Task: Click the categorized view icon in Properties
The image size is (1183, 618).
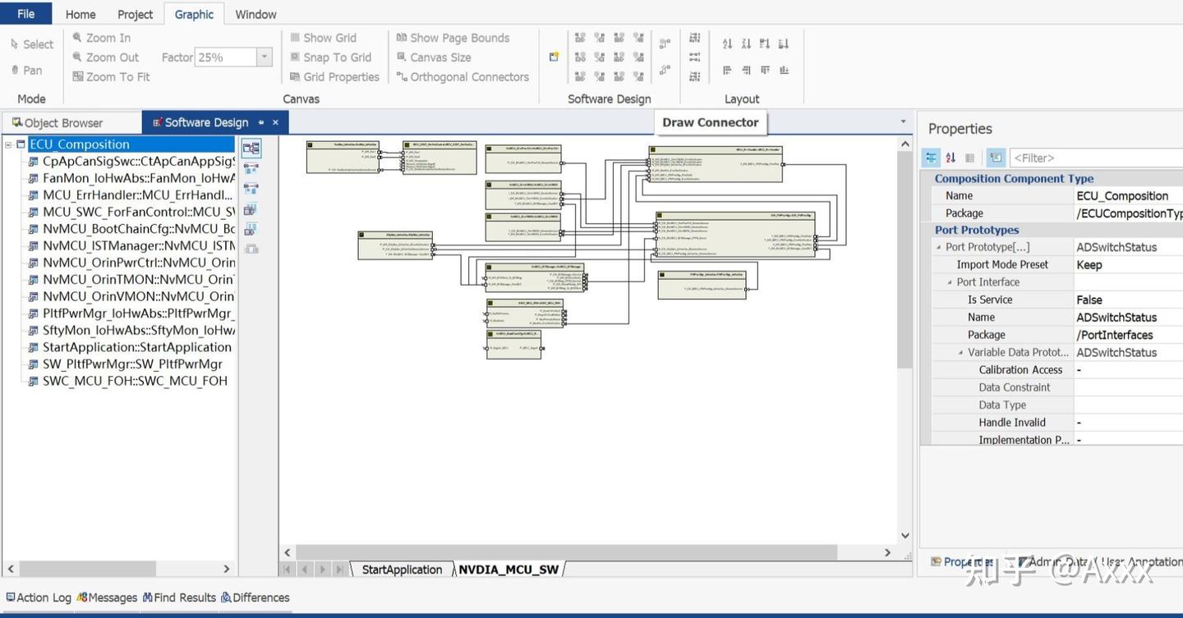Action: click(931, 158)
